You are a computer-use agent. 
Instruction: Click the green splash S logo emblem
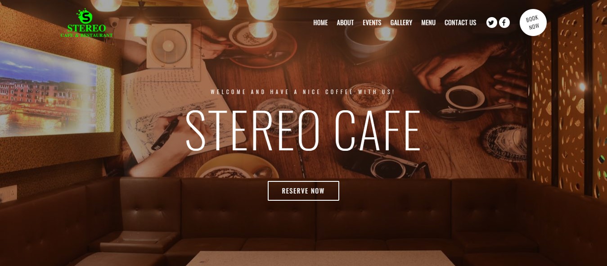point(85,16)
